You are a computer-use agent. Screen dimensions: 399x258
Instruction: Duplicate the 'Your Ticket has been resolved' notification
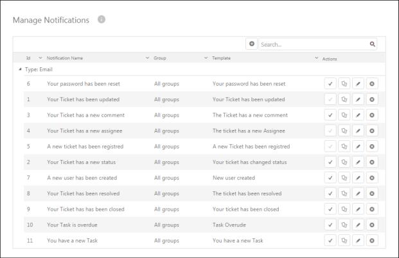click(344, 193)
